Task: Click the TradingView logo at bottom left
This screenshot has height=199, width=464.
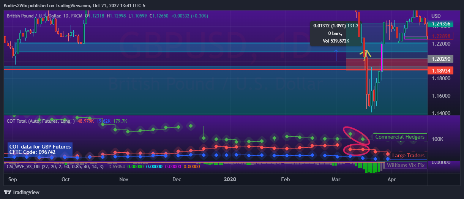Action: [x=22, y=193]
